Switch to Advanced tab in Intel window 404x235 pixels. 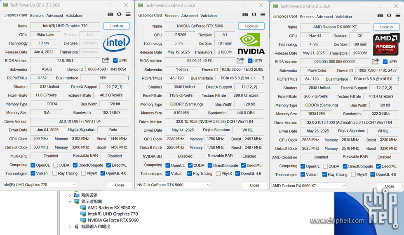click(54, 15)
